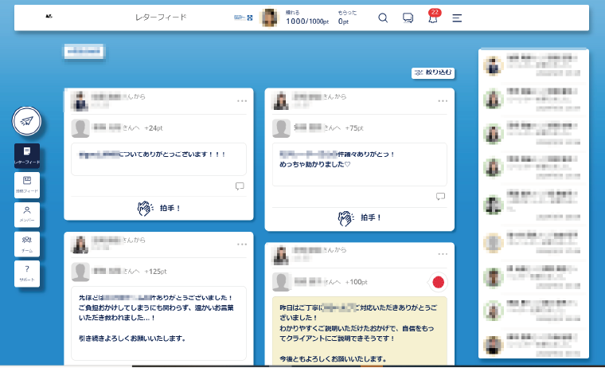Click the app logo in the header
The height and width of the screenshot is (368, 605).
(49, 16)
